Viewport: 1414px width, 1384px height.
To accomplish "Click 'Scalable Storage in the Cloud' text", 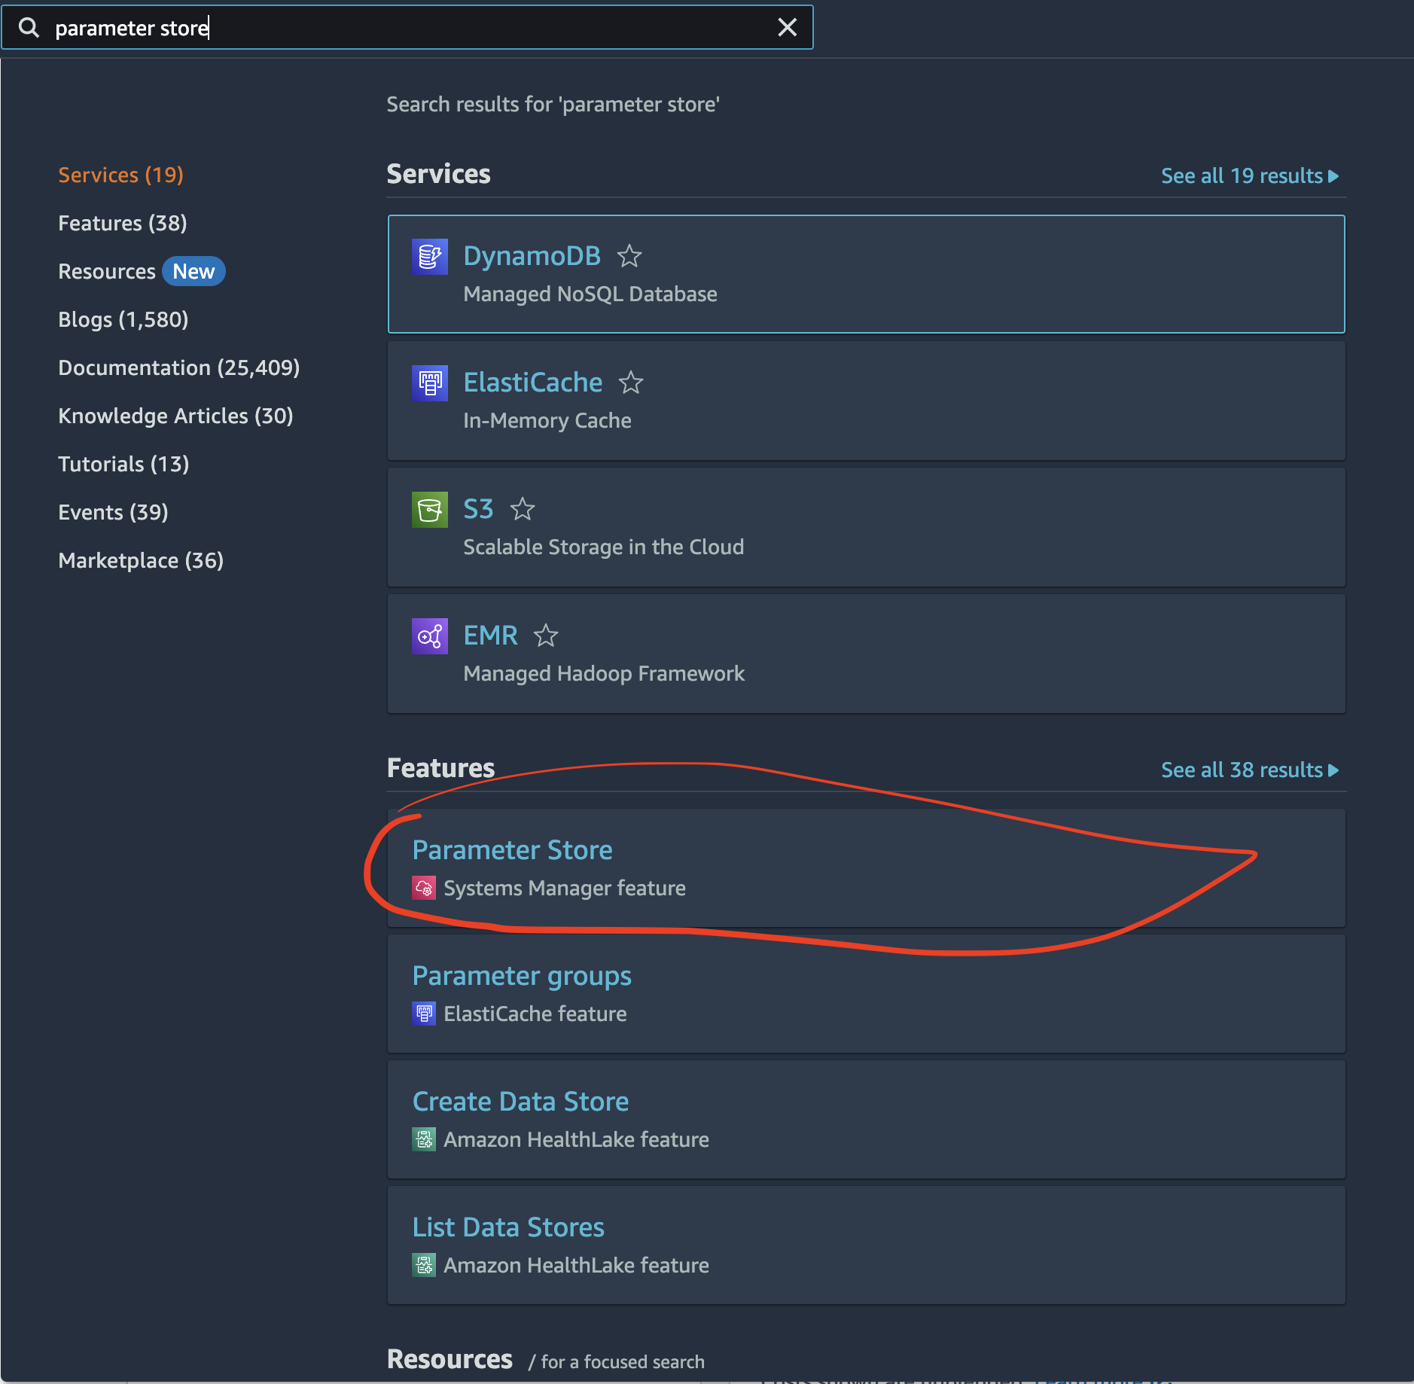I will 604,547.
